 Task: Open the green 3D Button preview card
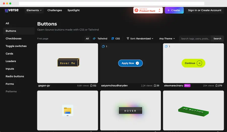coord(193,110)
